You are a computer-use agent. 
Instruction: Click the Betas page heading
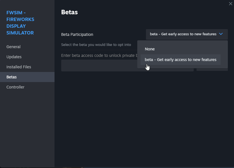pyautogui.click(x=69, y=12)
